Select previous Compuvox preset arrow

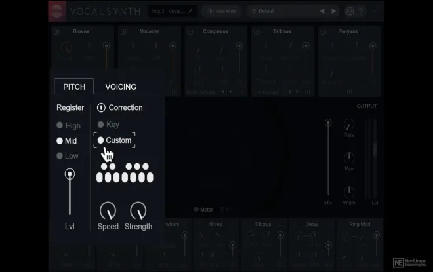click(222, 92)
